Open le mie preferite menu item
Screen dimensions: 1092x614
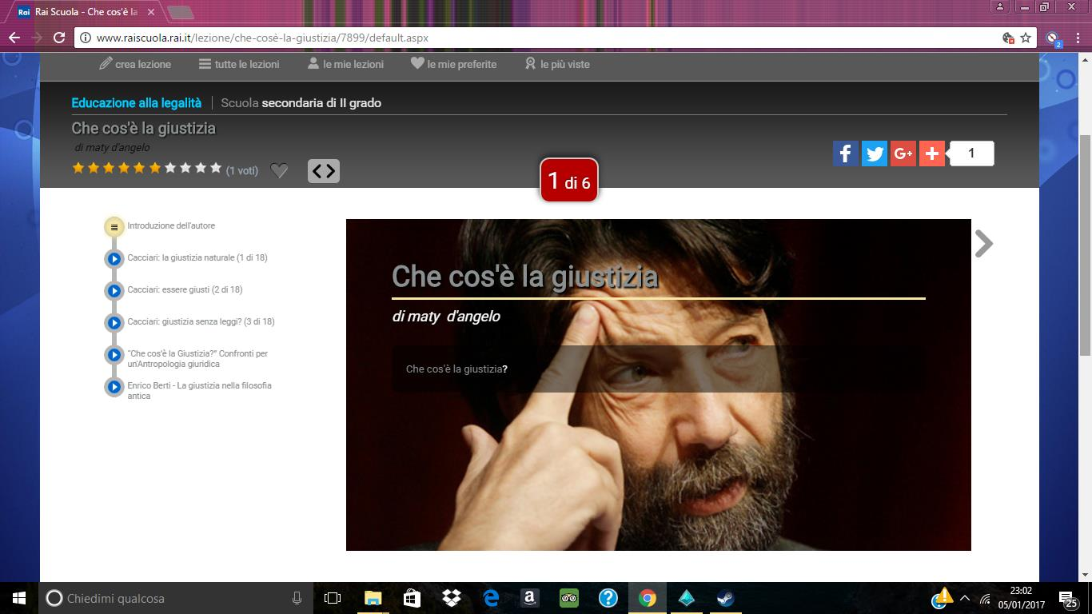tap(453, 64)
